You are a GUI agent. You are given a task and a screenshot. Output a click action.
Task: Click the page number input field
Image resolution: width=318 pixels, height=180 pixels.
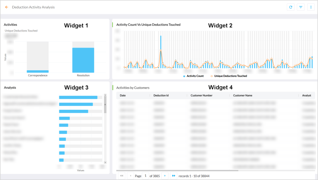click(146, 175)
